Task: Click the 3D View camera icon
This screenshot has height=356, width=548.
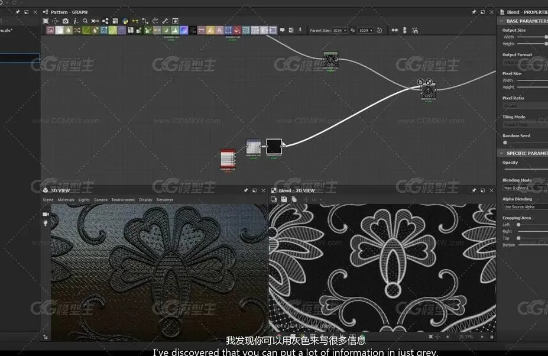Action: (x=46, y=214)
